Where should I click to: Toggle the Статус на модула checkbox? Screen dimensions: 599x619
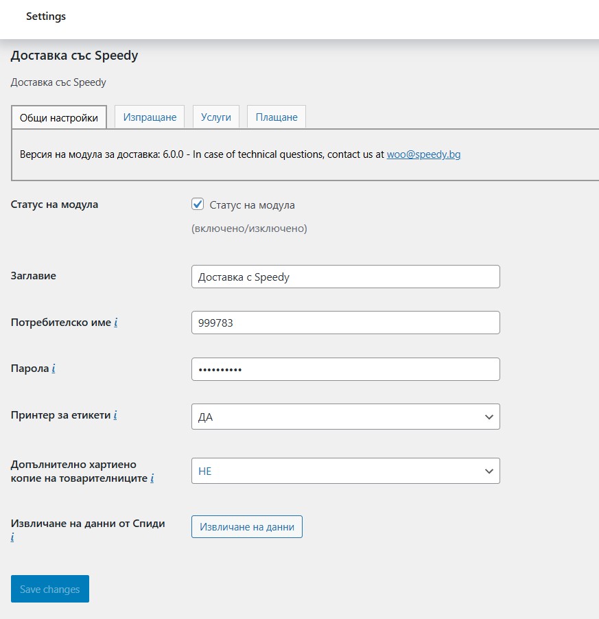[198, 205]
